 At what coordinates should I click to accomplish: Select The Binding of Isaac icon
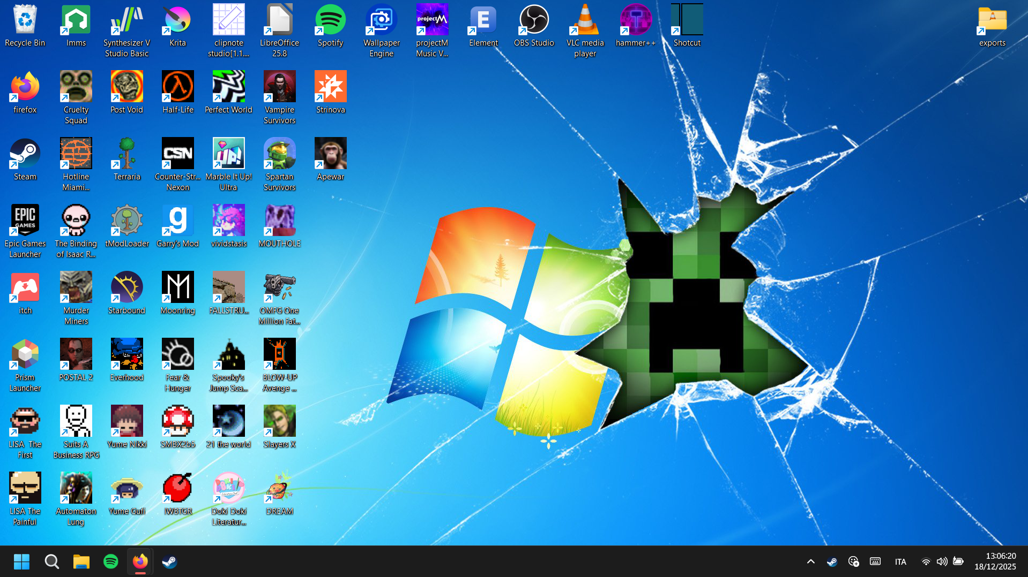[x=76, y=232]
